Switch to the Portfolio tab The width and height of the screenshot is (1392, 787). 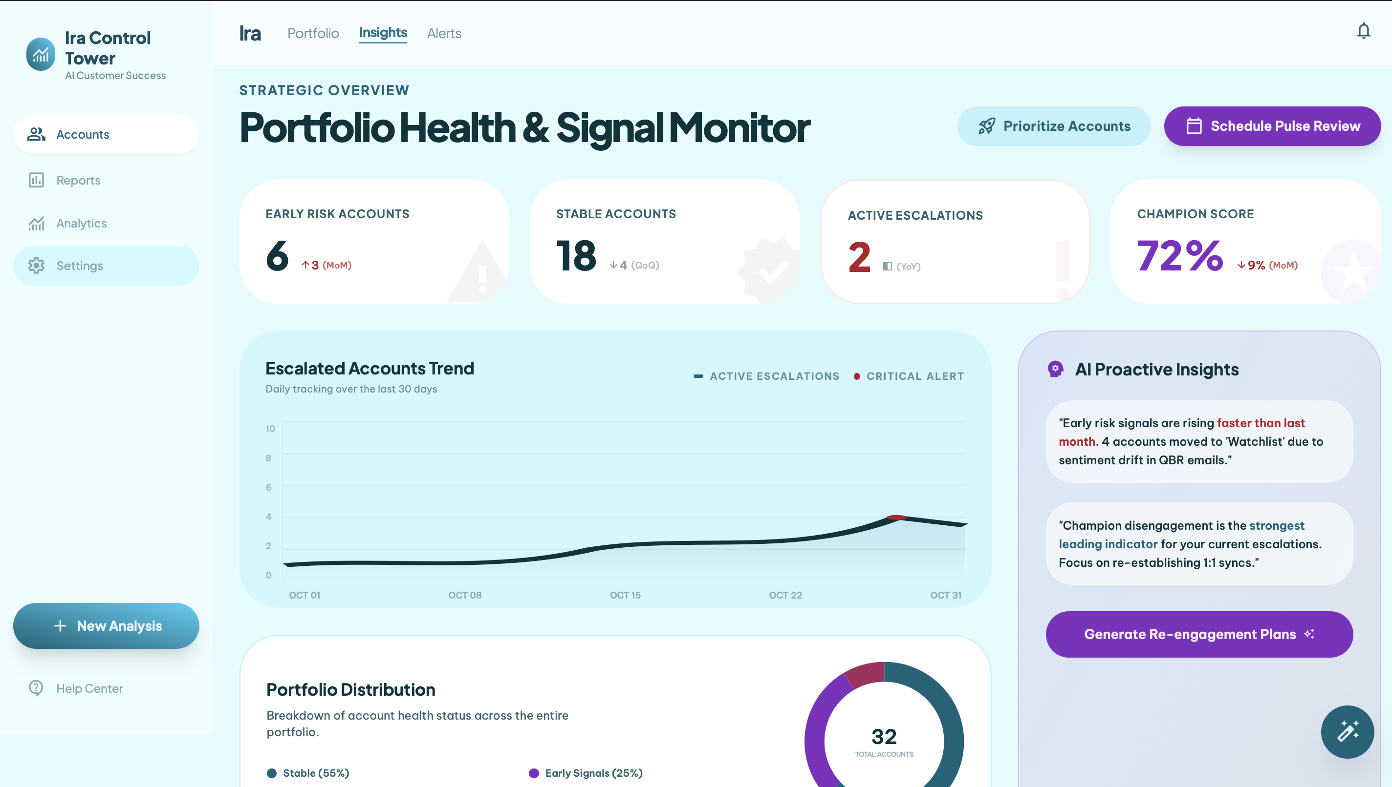(x=313, y=34)
